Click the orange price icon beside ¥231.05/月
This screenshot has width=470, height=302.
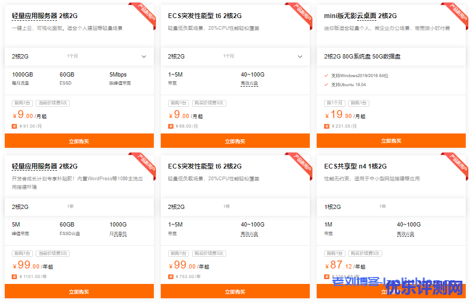327,126
